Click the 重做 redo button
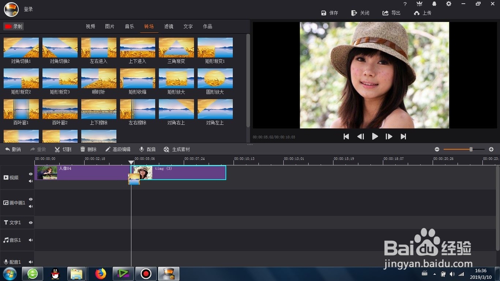This screenshot has height=281, width=500. [x=38, y=149]
